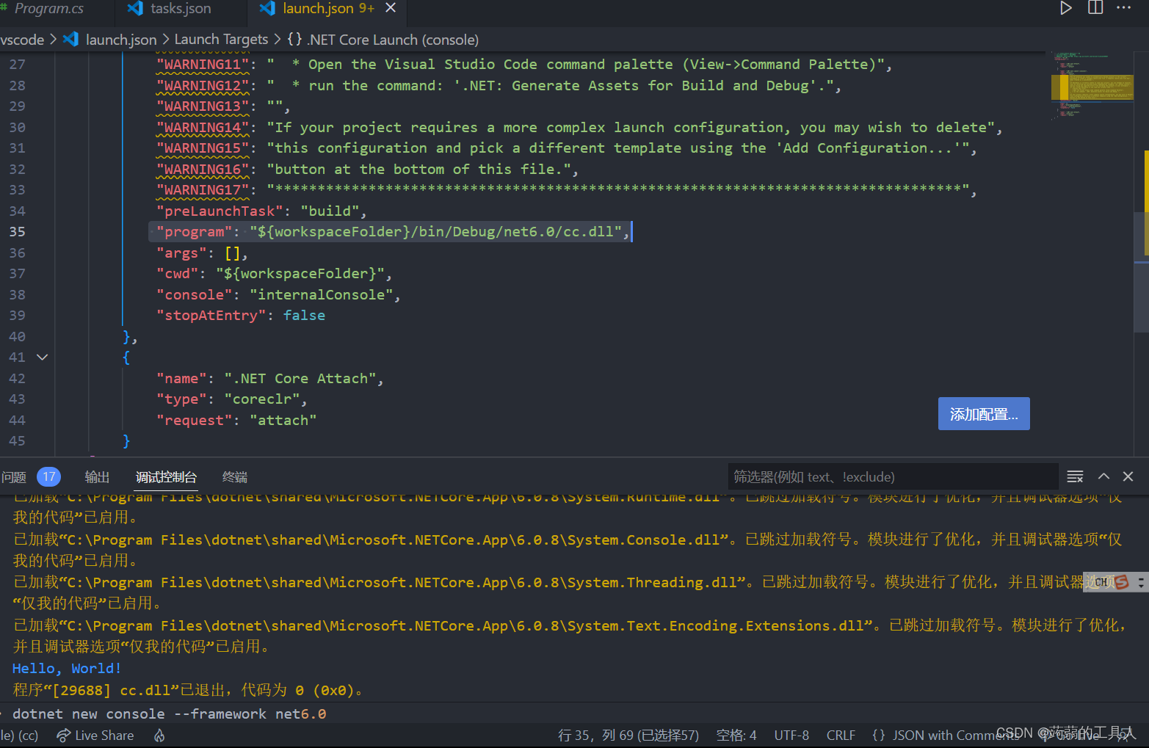Click the flame icon in status bar
The height and width of the screenshot is (748, 1149).
pyautogui.click(x=159, y=736)
